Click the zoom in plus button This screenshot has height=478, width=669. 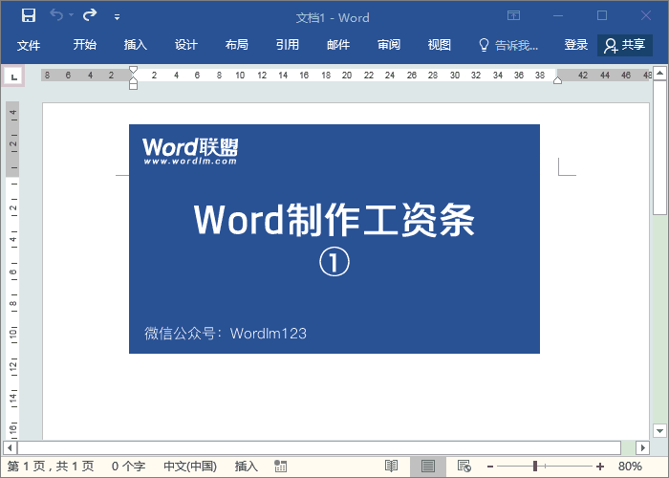[600, 467]
